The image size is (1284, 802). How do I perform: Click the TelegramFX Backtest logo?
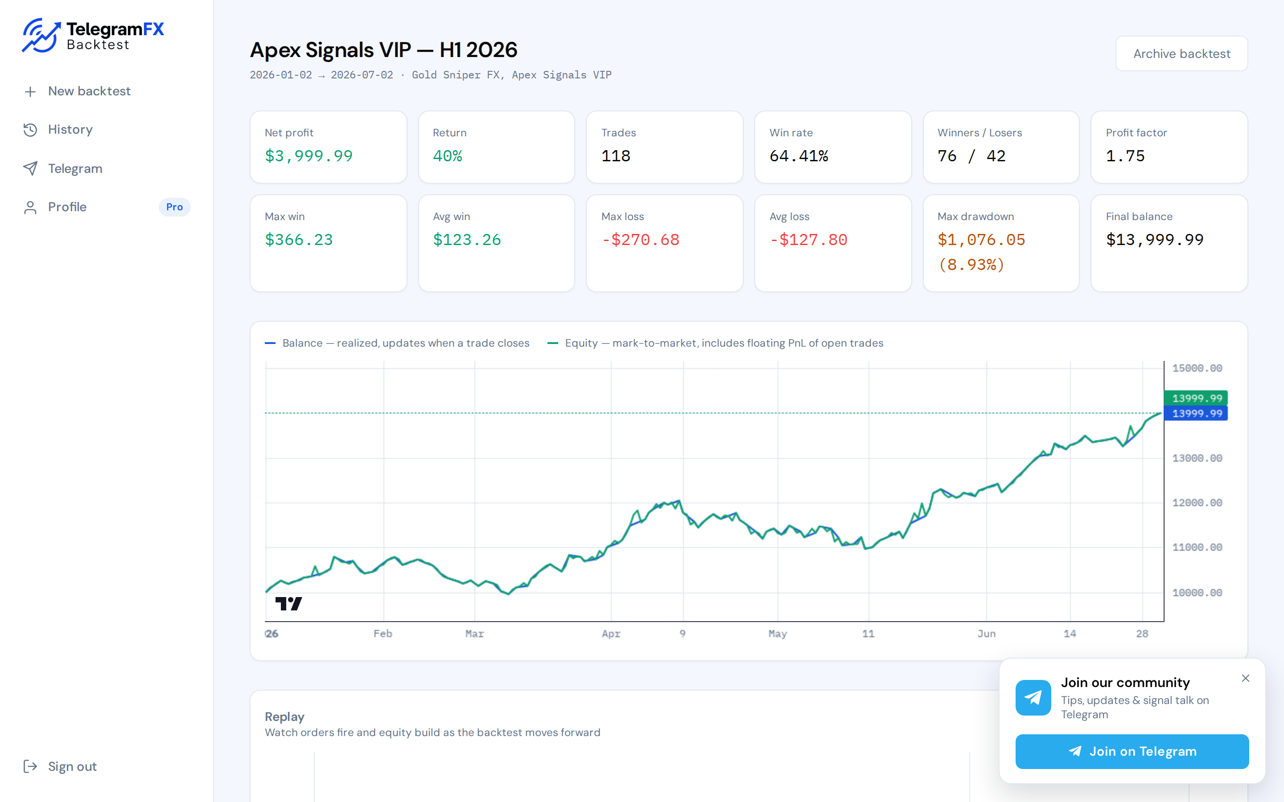tap(93, 36)
